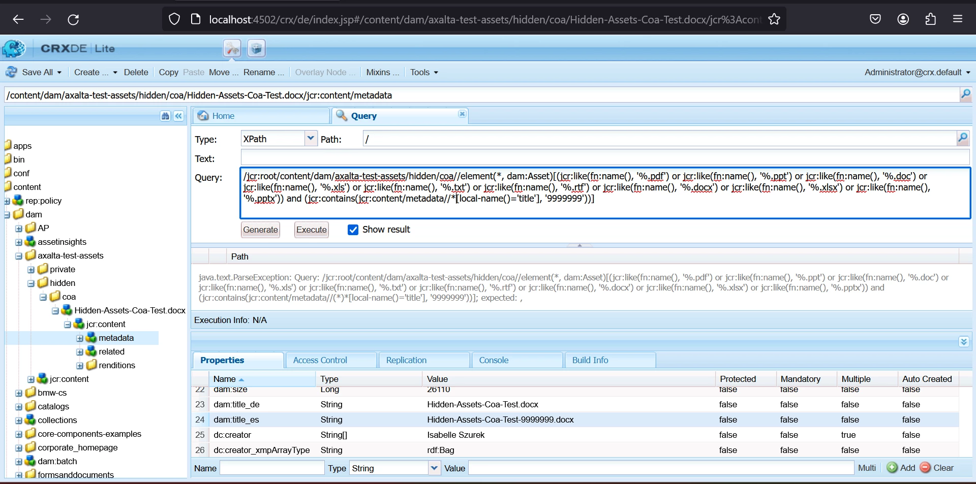Expand the bmw-cs folder node
Image resolution: width=976 pixels, height=484 pixels.
(19, 393)
